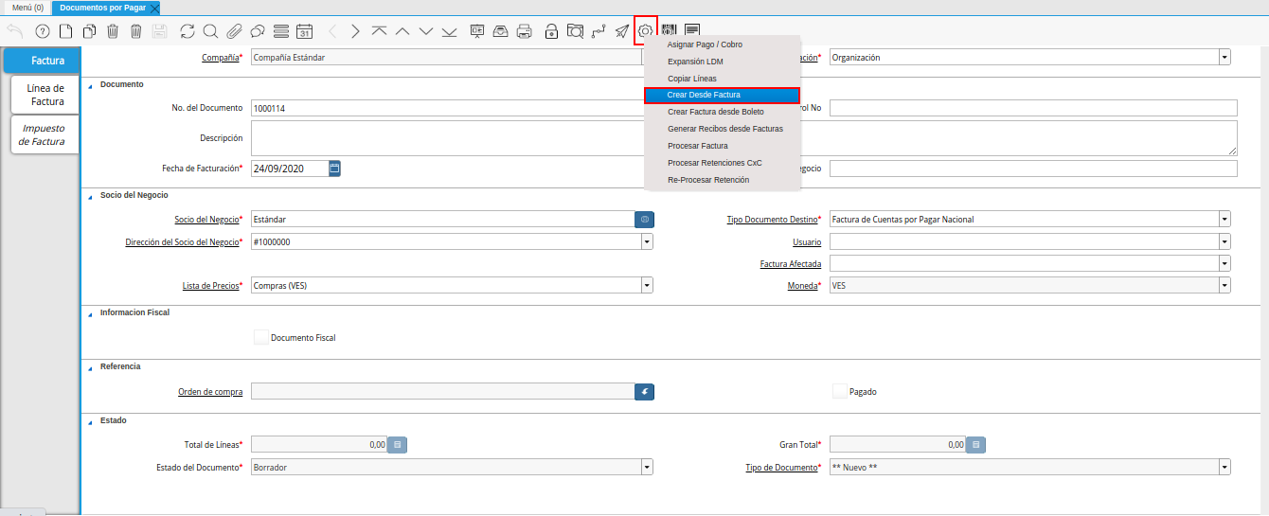The height and width of the screenshot is (516, 1269).
Task: Open Tipo Documento Destino dropdown arrow
Action: 1224,220
